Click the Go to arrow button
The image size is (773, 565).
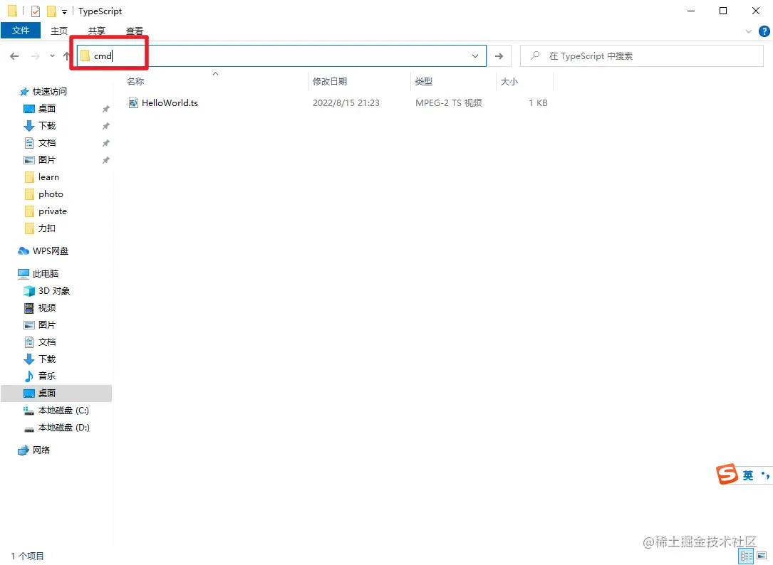[x=499, y=56]
